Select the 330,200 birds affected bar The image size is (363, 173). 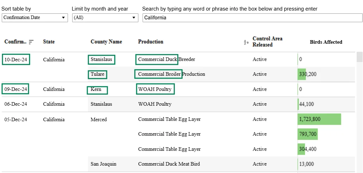302,74
